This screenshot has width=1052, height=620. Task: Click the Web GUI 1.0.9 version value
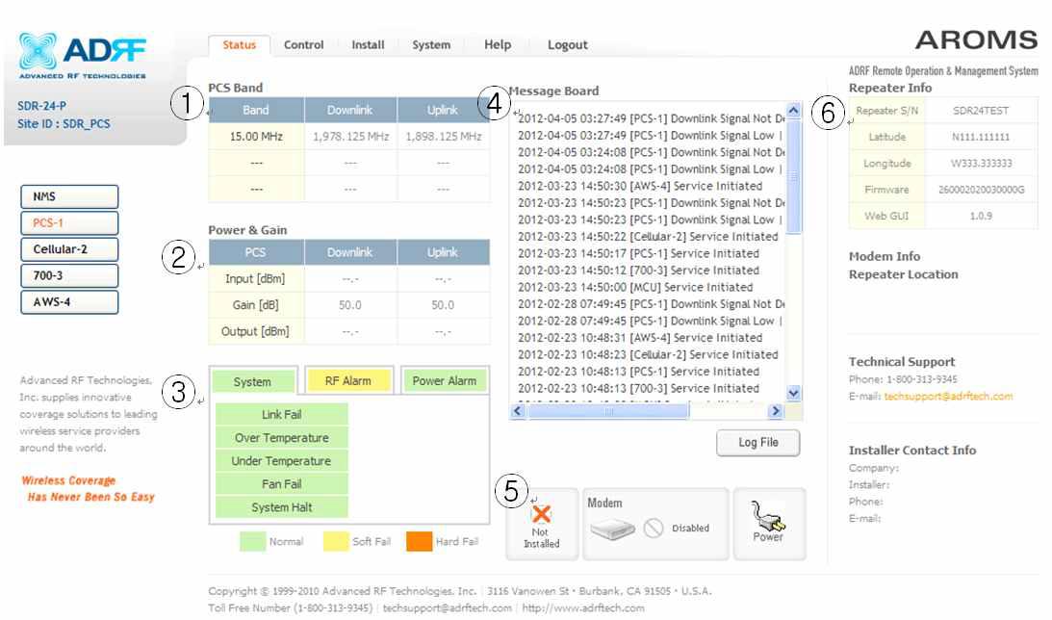click(981, 216)
